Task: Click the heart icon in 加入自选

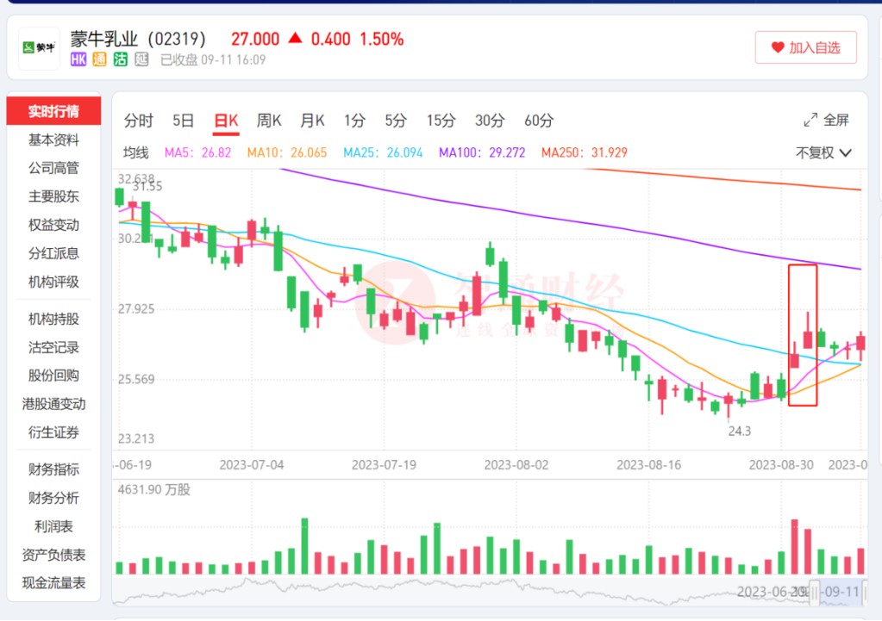Action: [x=778, y=48]
